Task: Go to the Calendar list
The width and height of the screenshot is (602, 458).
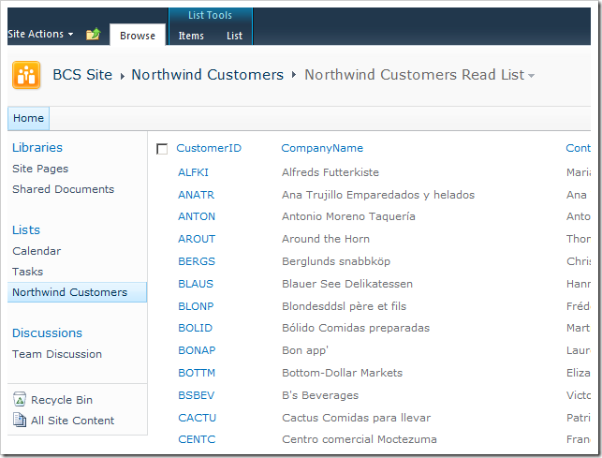Action: pyautogui.click(x=37, y=251)
